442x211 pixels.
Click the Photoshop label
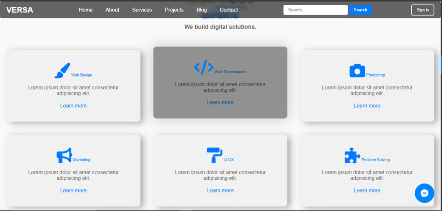point(376,75)
